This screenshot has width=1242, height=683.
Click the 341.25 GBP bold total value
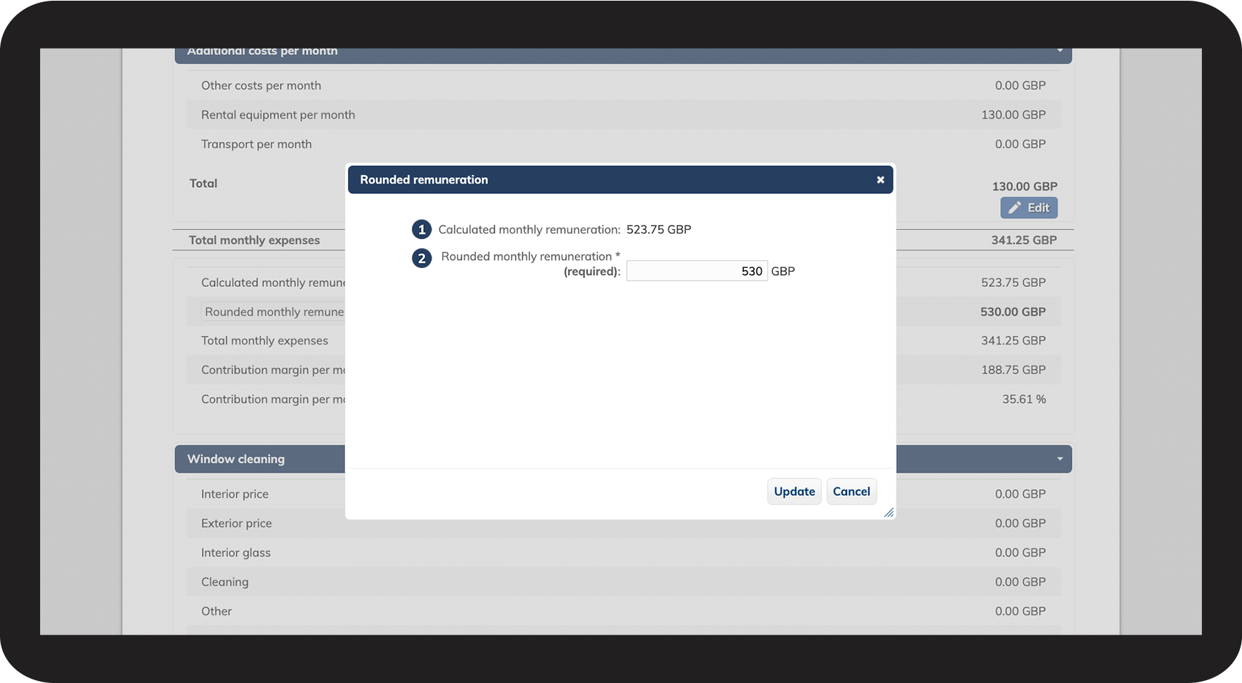[1024, 241]
